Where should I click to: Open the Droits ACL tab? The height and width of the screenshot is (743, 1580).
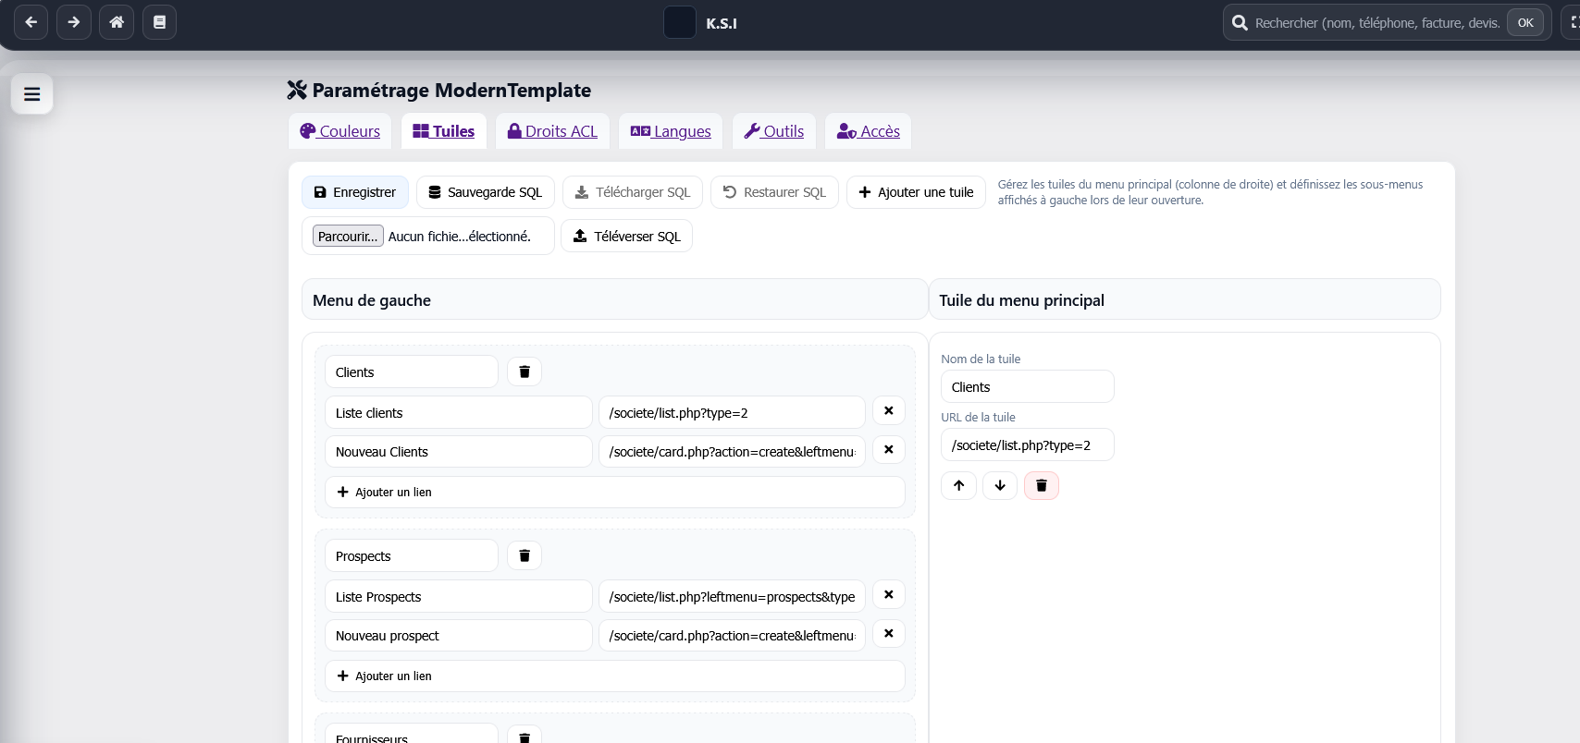[552, 131]
